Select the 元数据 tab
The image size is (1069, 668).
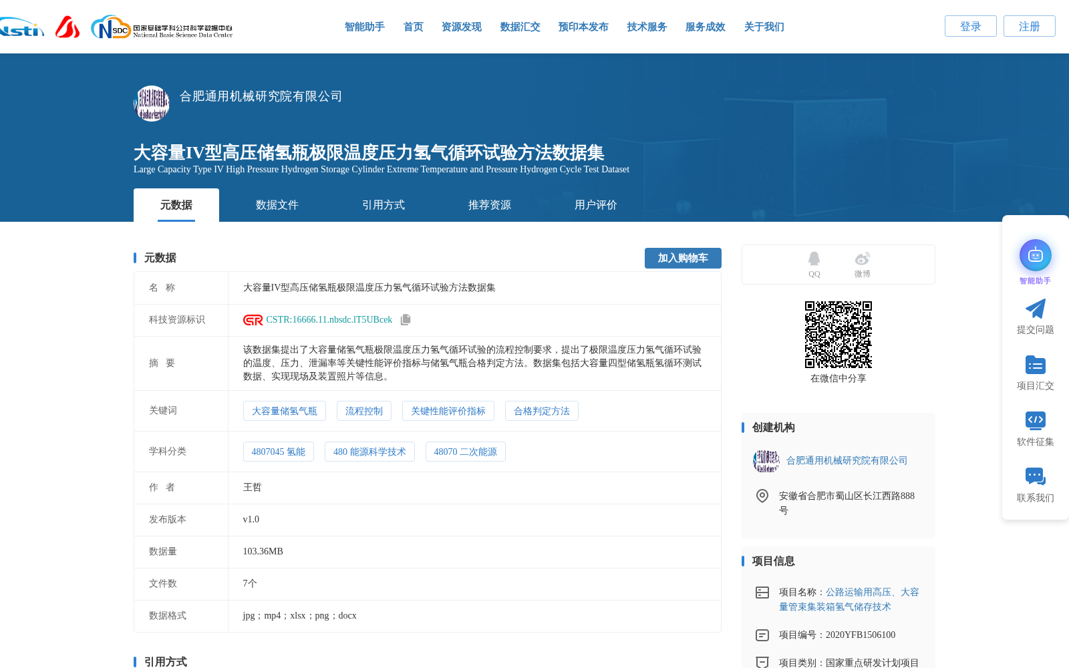click(176, 205)
